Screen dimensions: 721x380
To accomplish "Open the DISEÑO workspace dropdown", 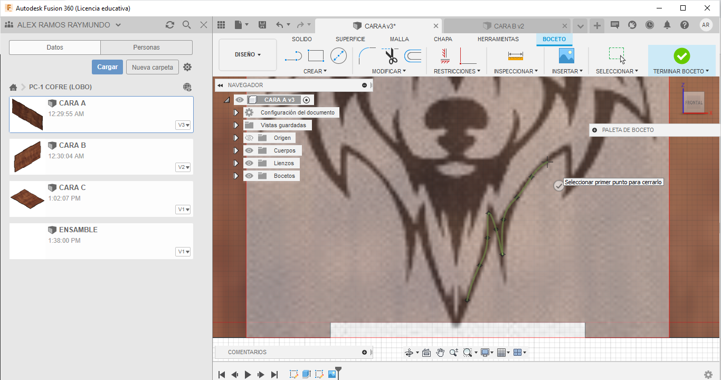I will (248, 54).
